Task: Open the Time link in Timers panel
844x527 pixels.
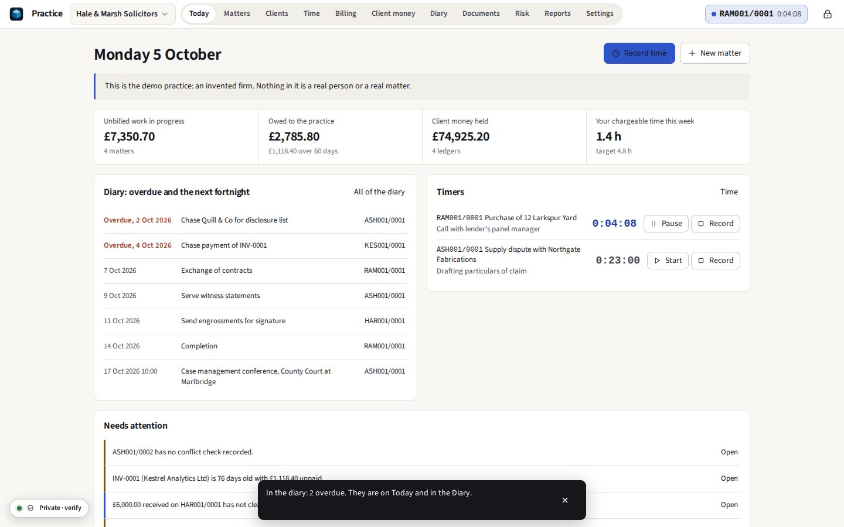Action: tap(729, 192)
